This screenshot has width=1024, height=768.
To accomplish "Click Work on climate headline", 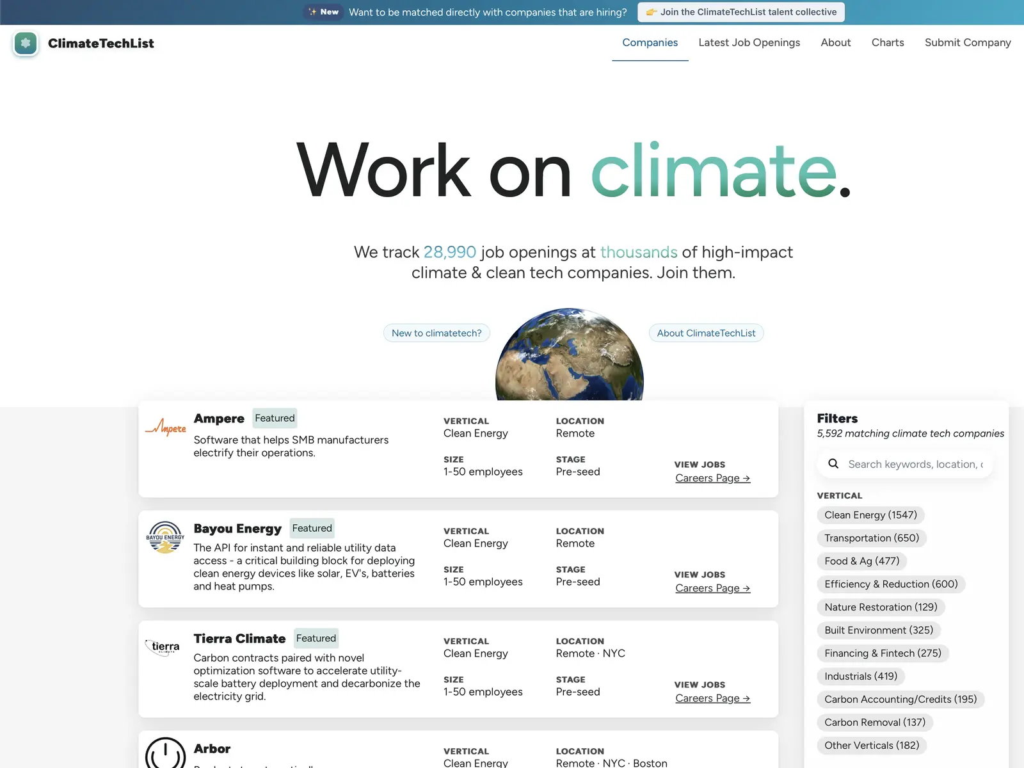I will (573, 170).
